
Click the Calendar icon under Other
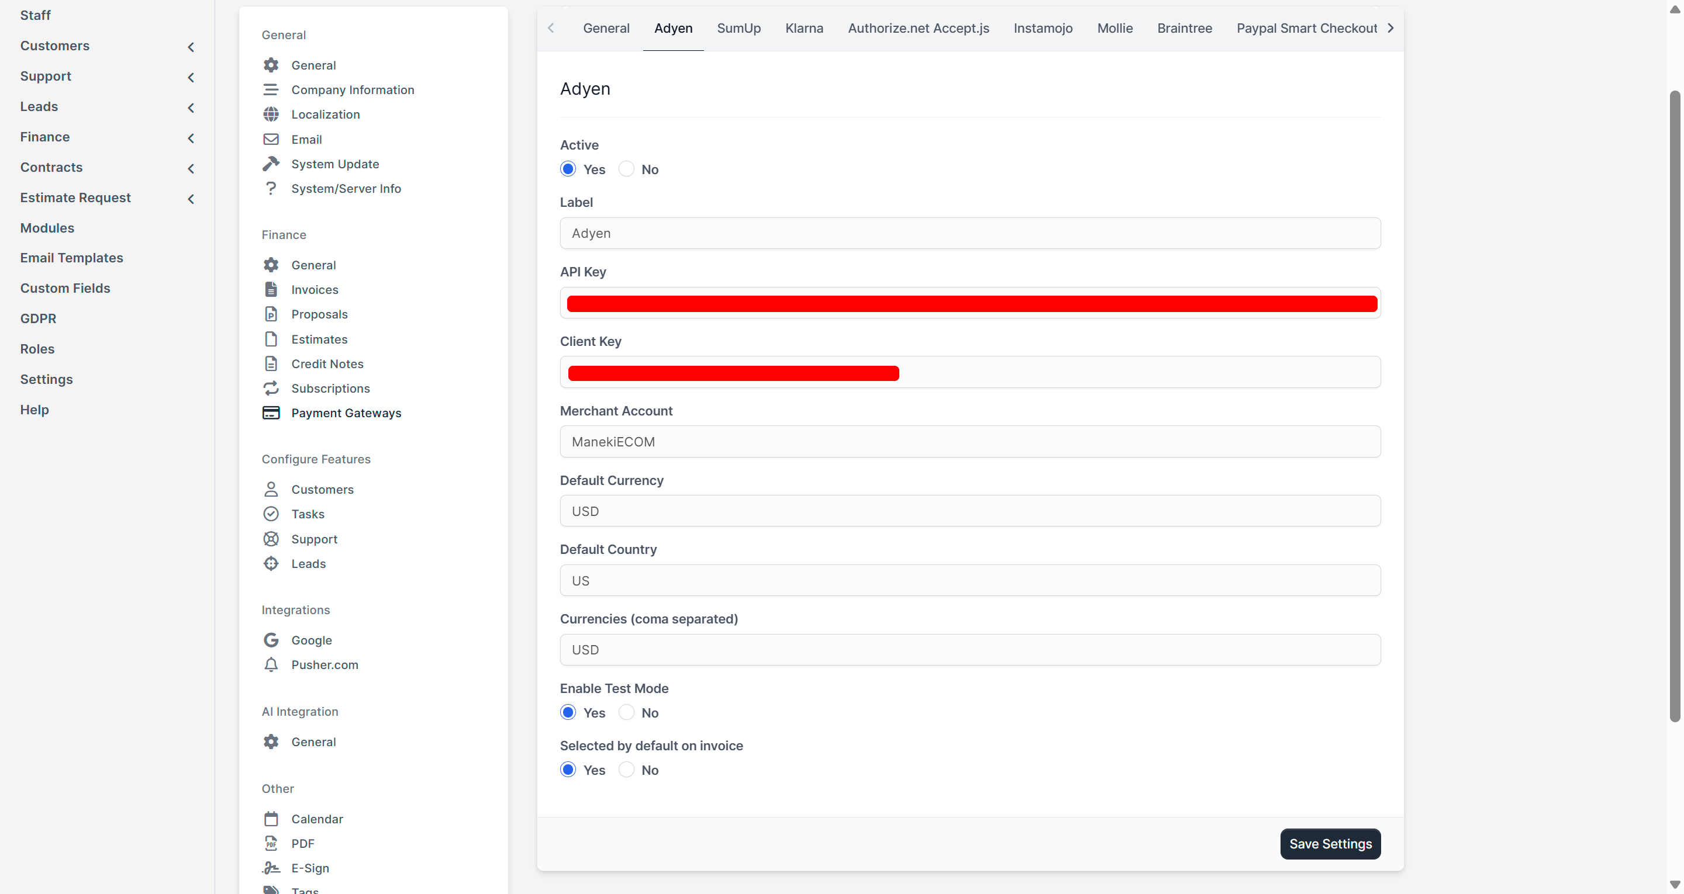[271, 819]
